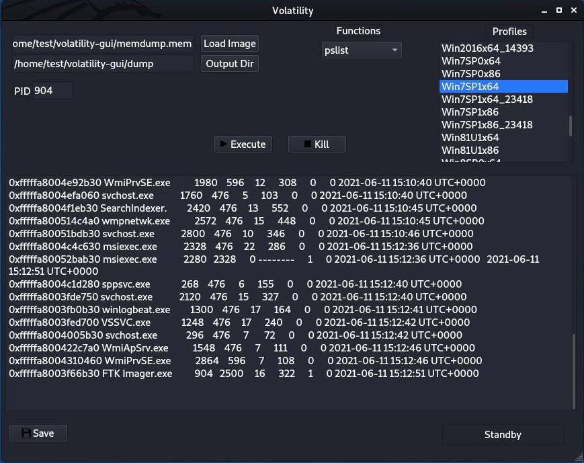Viewport: 584px width, 463px height.
Task: Click the svchost.exe row with PID 2120
Action: pyautogui.click(x=238, y=297)
